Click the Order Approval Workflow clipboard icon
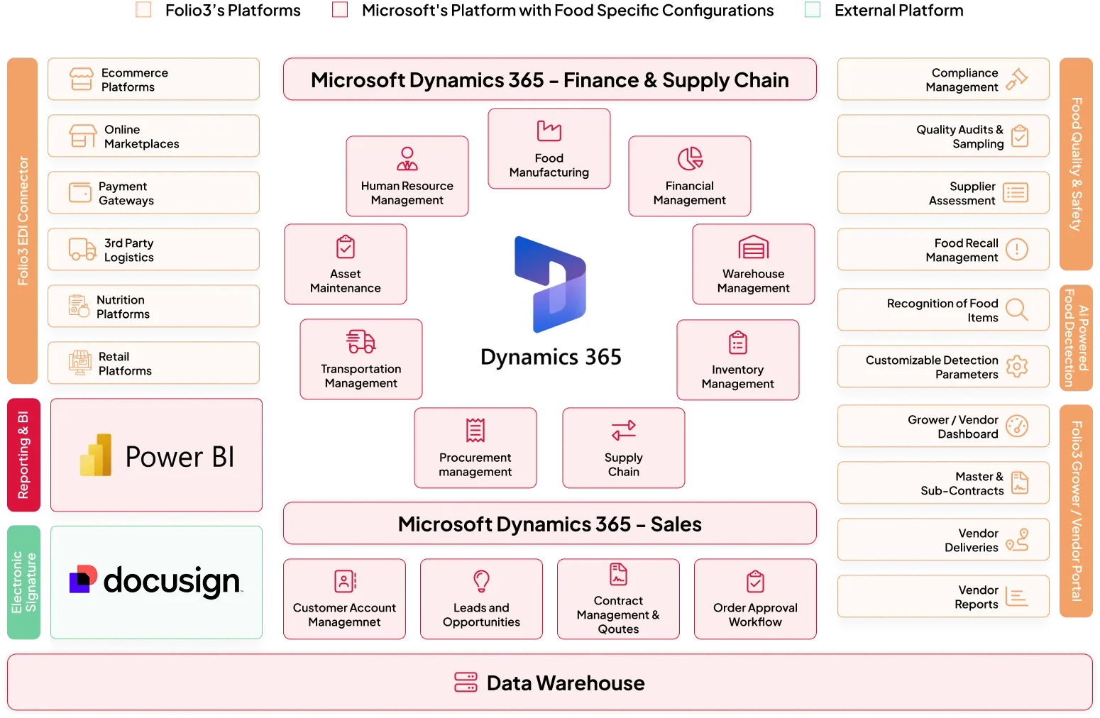Image resolution: width=1100 pixels, height=718 pixels. tap(756, 582)
